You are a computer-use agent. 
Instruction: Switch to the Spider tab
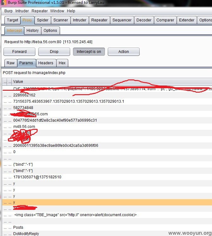(43, 20)
